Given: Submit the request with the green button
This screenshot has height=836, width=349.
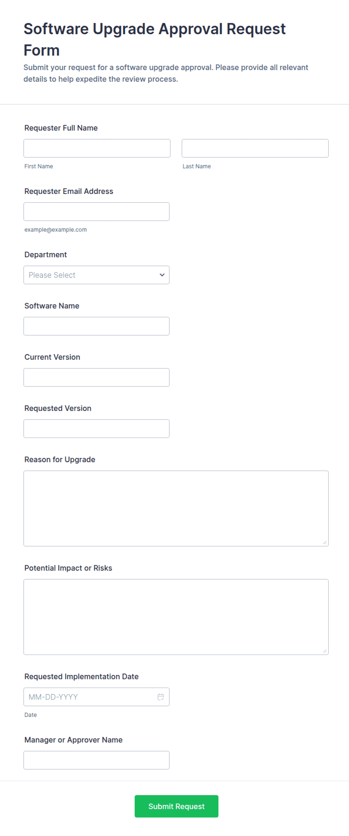Looking at the screenshot, I should pyautogui.click(x=176, y=806).
